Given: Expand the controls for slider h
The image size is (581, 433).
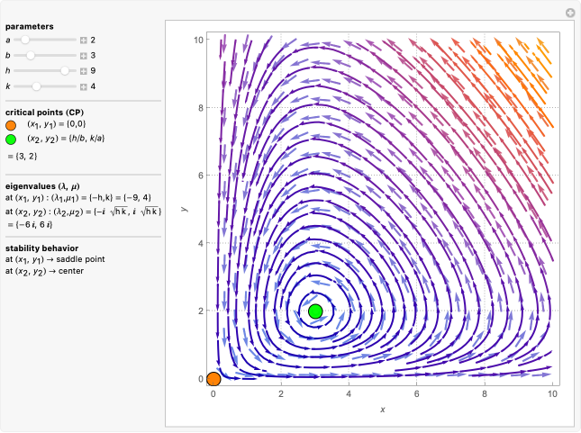Looking at the screenshot, I should (x=83, y=71).
